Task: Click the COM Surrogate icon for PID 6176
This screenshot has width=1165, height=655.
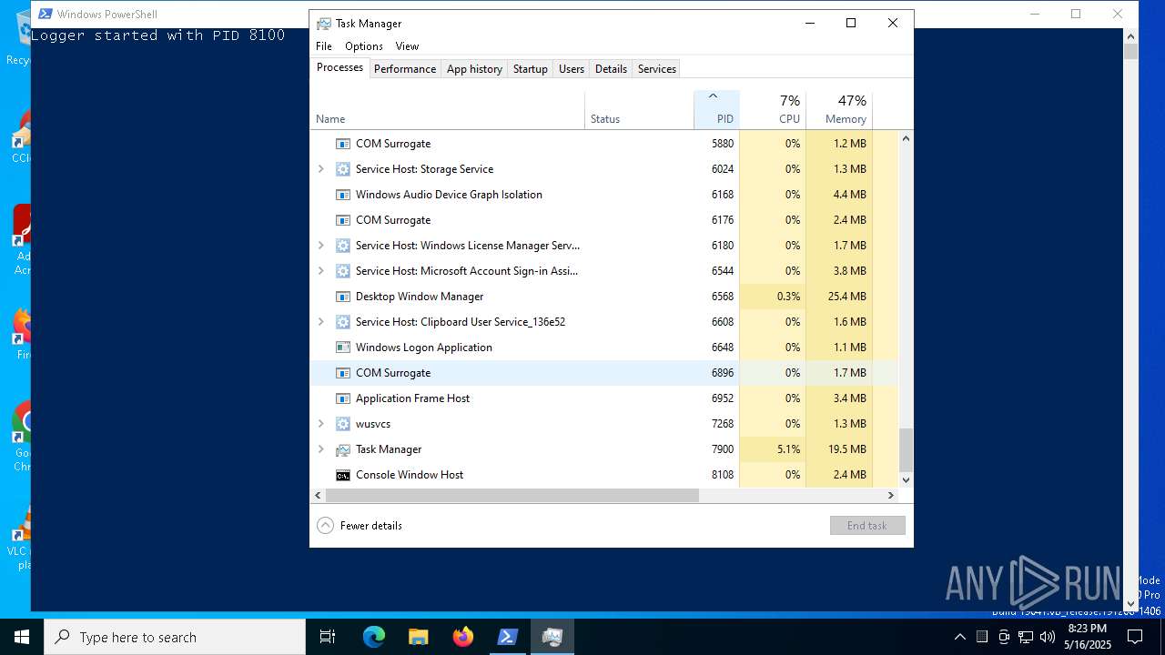Action: [343, 220]
